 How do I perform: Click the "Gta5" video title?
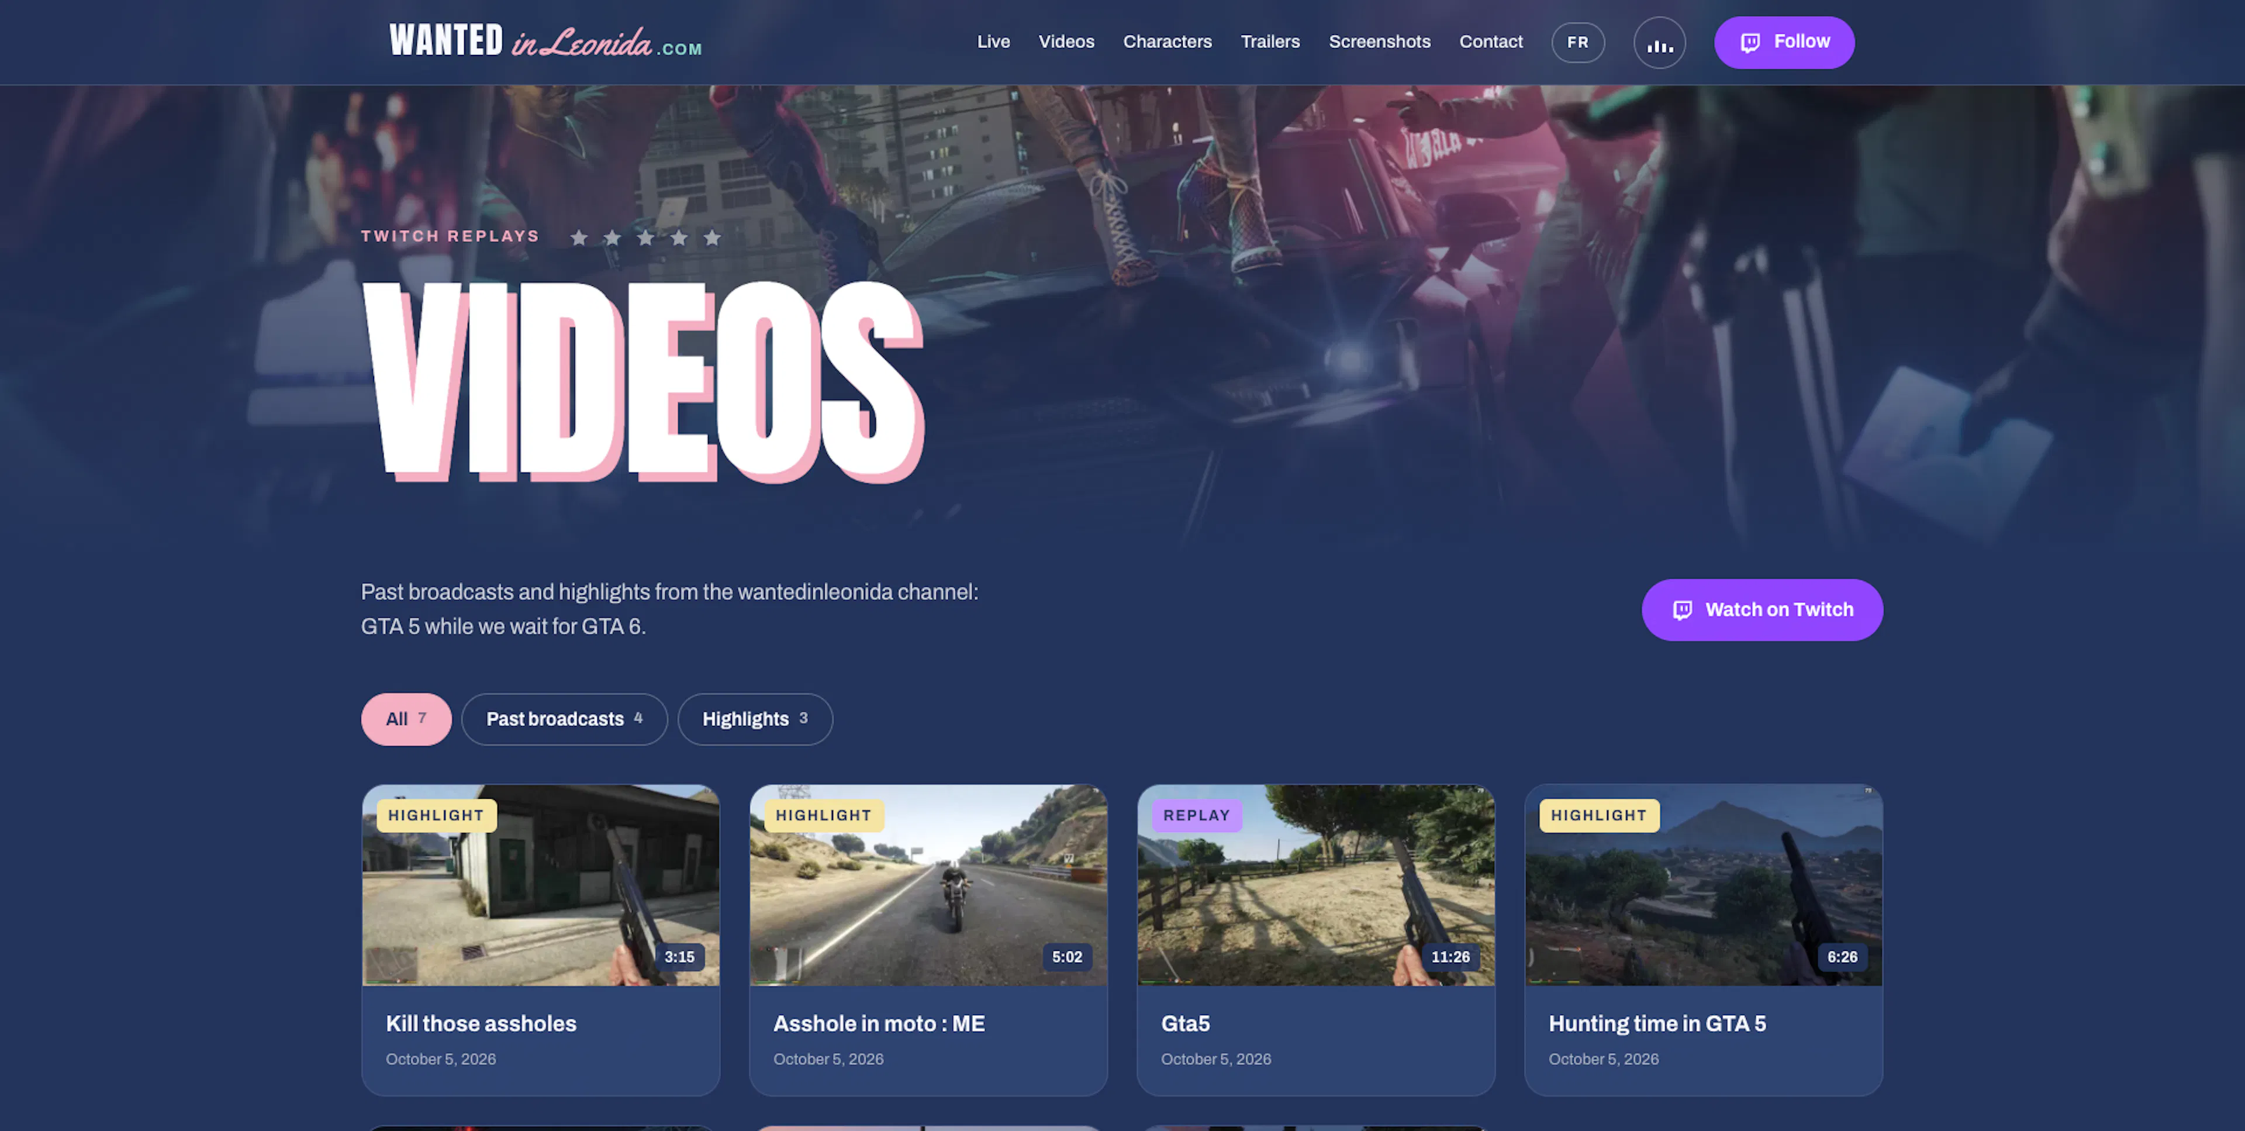1185,1024
